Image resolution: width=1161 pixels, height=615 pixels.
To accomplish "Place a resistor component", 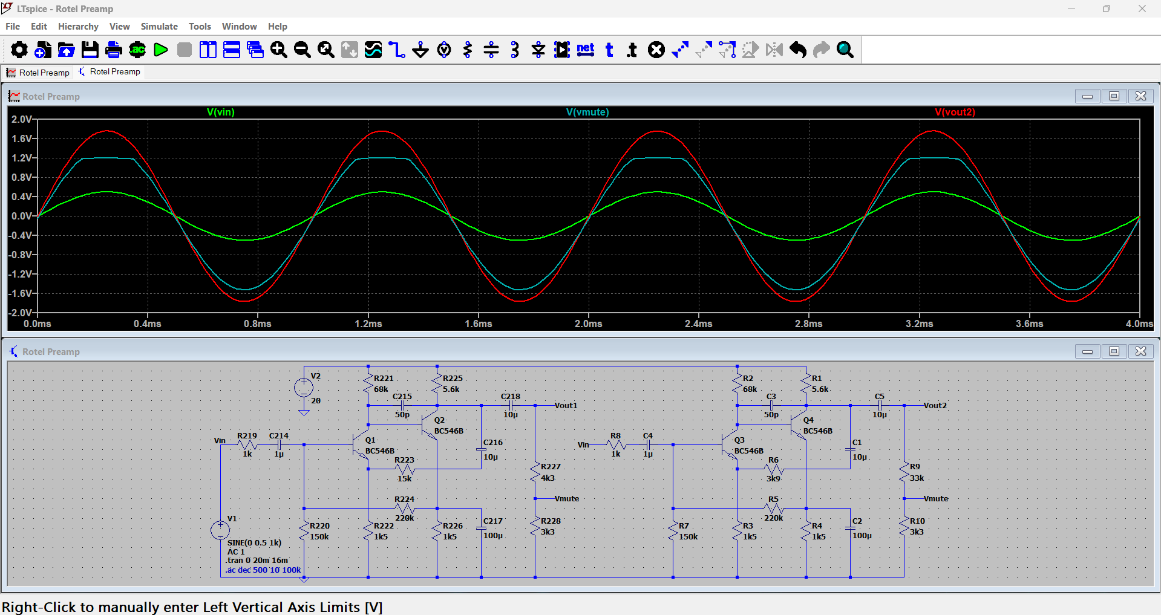I will tap(468, 50).
